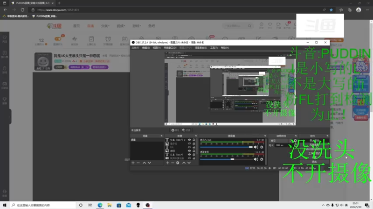
Task: Open Microsoft Edge from taskbar
Action: pos(100,205)
